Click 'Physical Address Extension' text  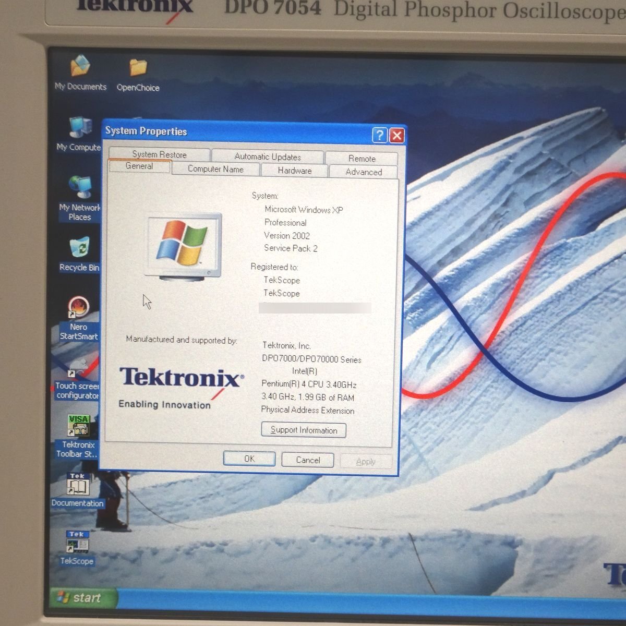(x=308, y=410)
